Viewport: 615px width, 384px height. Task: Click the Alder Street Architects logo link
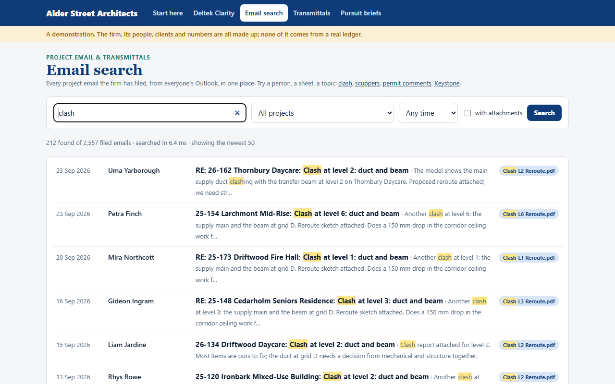(x=92, y=13)
